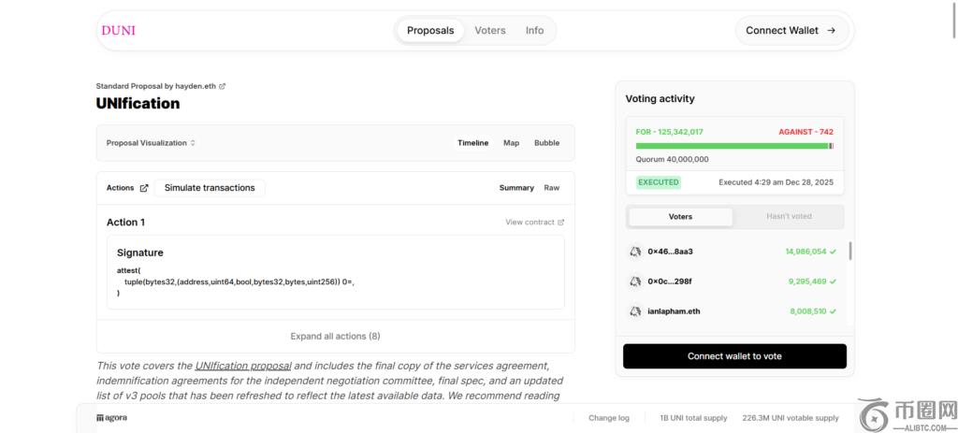Click Connect Wallet in the header

tap(791, 31)
